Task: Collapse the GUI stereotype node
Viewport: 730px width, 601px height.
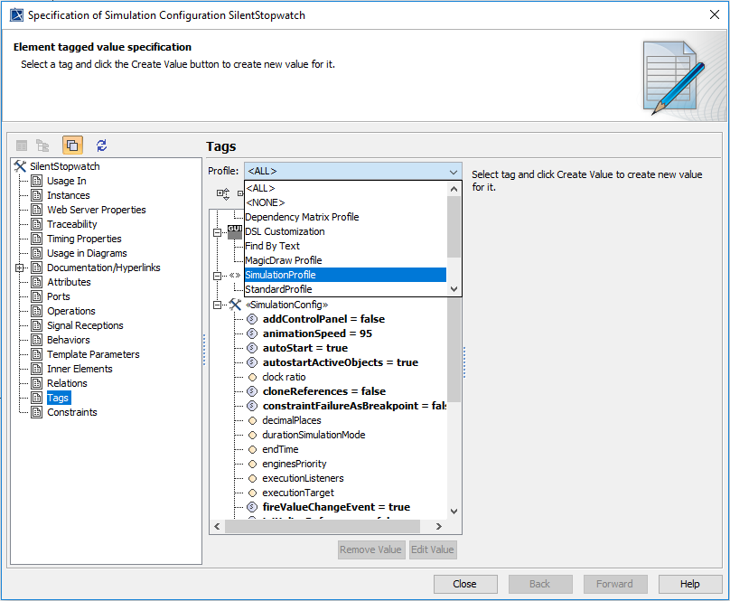Action: tap(217, 232)
